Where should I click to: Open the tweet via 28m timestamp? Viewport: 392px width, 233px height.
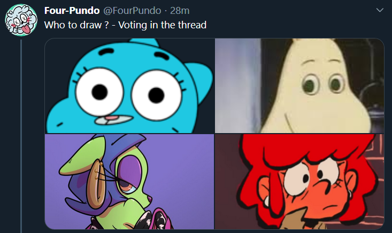tap(180, 11)
